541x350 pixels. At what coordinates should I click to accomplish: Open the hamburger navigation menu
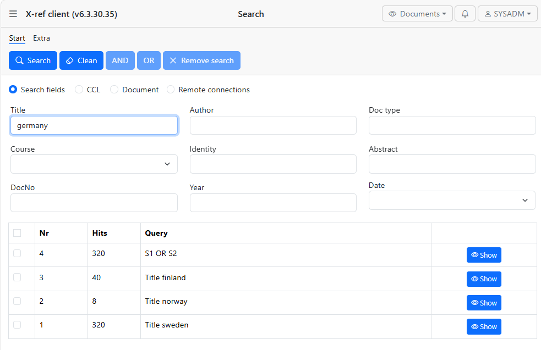[x=13, y=14]
